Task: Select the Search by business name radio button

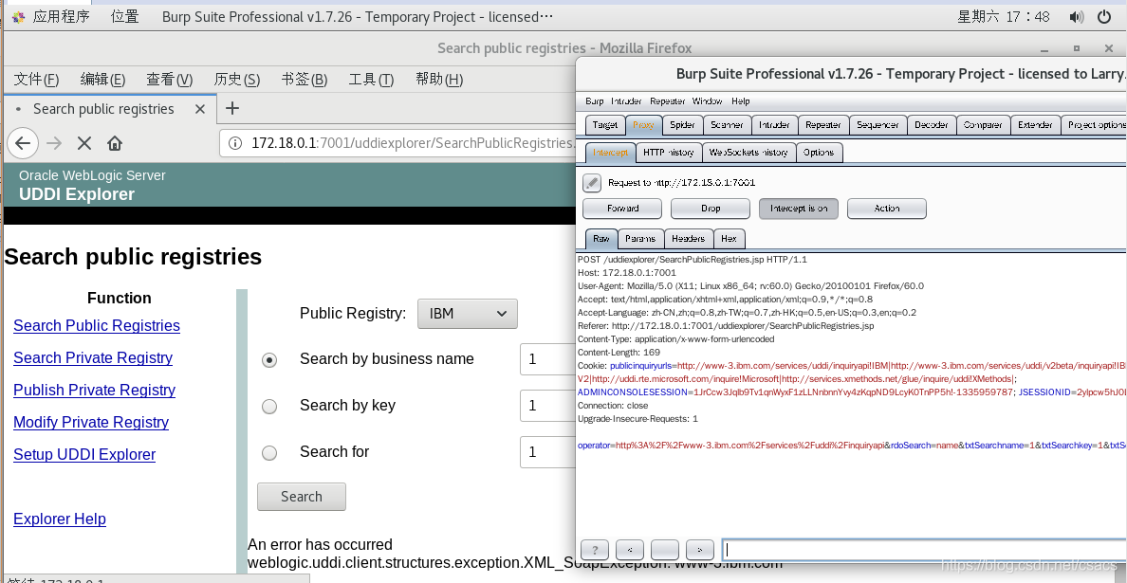Action: pyautogui.click(x=269, y=359)
